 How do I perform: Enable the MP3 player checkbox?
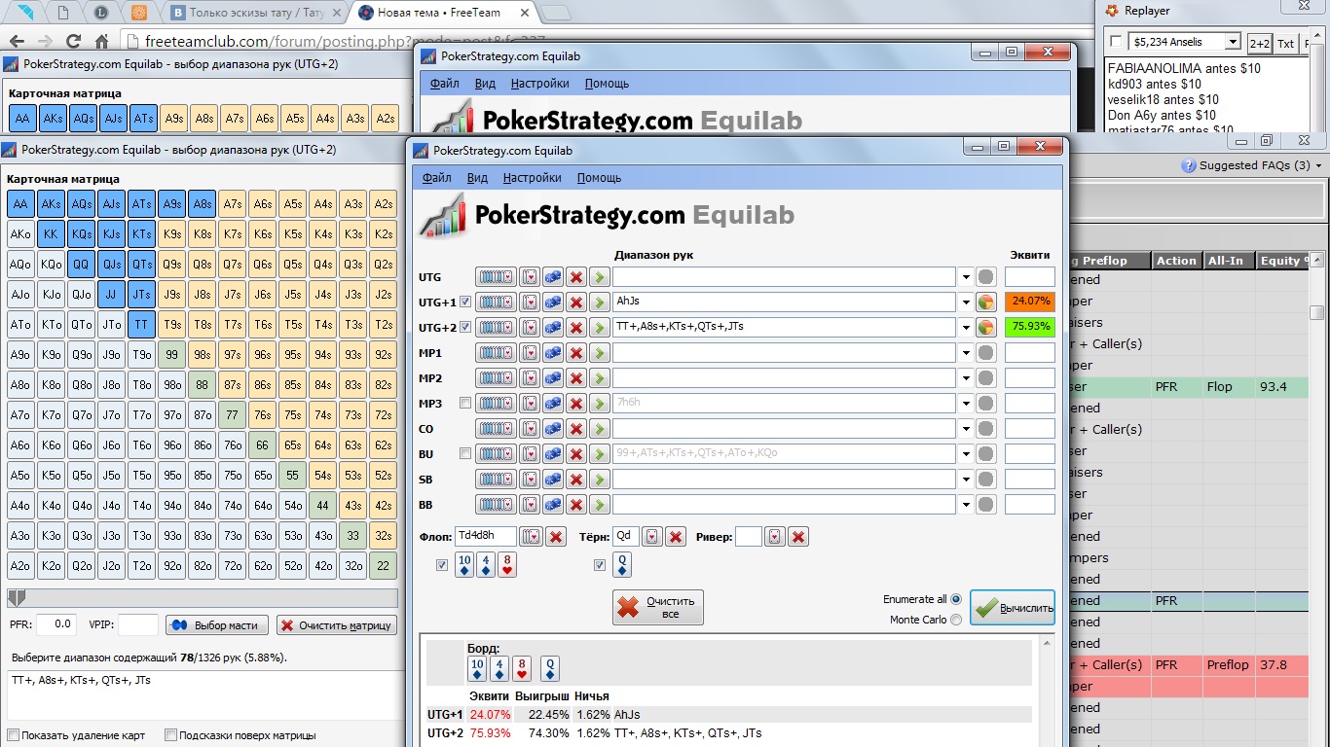coord(465,403)
